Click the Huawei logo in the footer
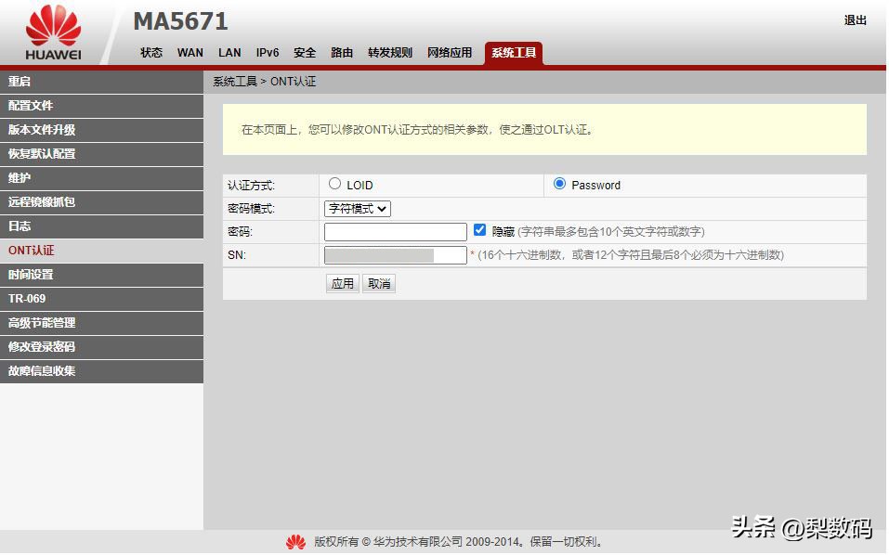Viewport: 889px width, 555px height. coord(295,542)
